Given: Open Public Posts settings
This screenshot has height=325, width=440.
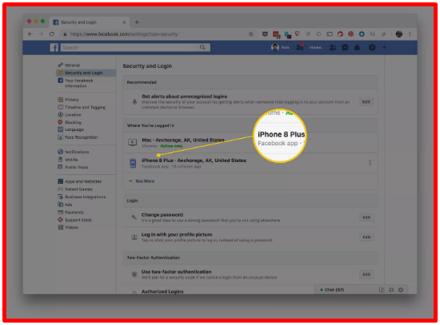Looking at the screenshot, I should pos(73,167).
